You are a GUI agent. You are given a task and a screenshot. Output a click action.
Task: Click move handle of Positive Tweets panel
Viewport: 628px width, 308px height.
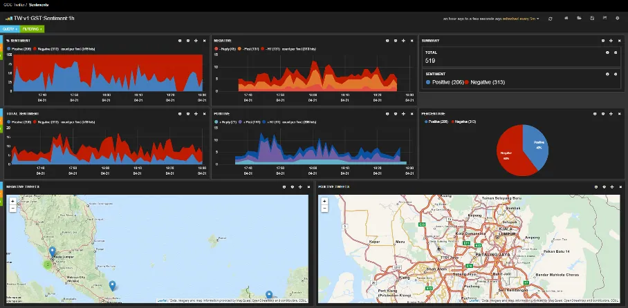[x=611, y=186]
